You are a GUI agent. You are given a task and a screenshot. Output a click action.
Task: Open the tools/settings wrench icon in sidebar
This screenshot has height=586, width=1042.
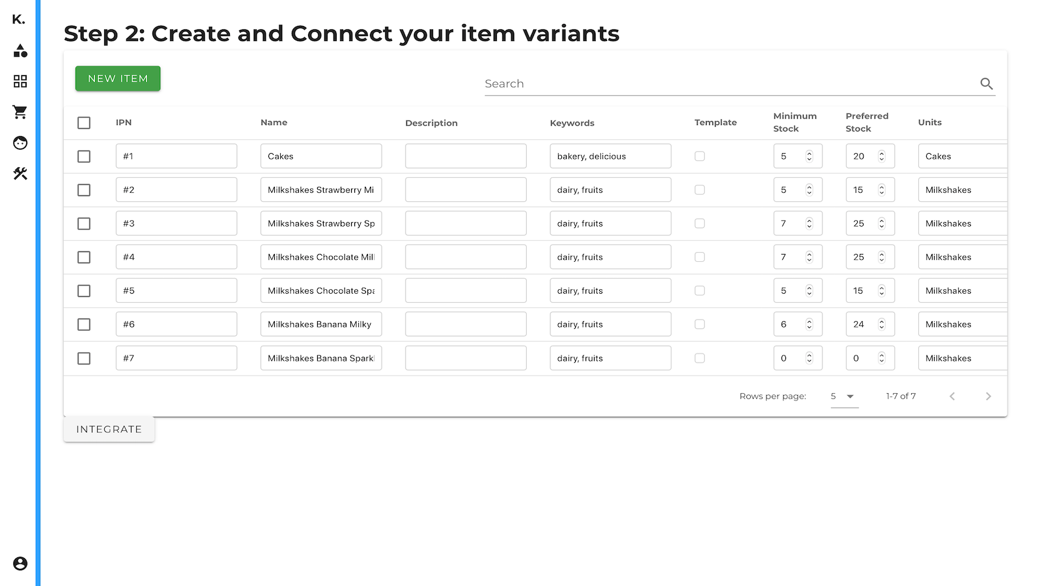pos(20,174)
